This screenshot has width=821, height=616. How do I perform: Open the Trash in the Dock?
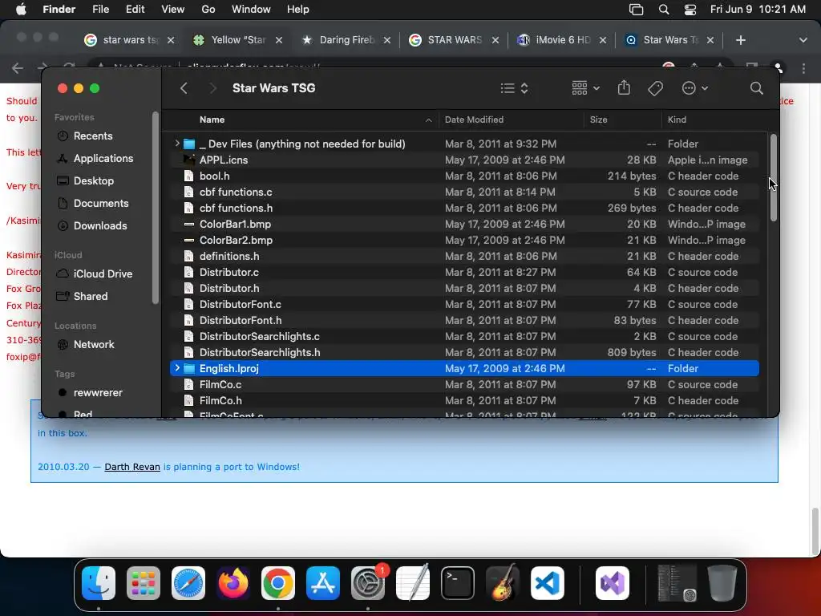(722, 583)
